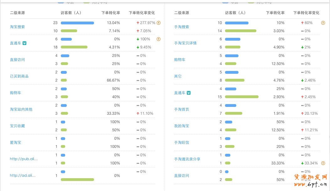Click the blue visitor bar for 淘宝搜索

[77, 23]
